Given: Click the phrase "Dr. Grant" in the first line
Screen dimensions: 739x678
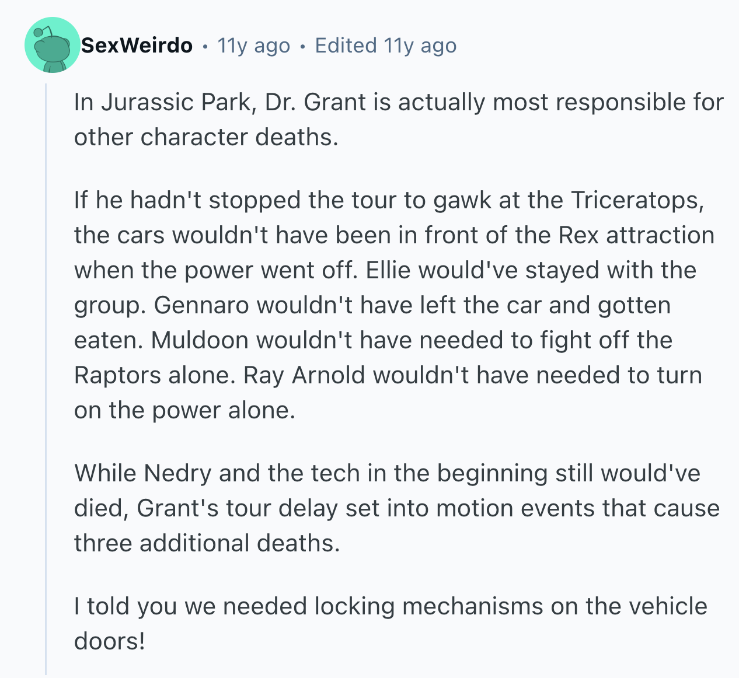Looking at the screenshot, I should pos(315,102).
